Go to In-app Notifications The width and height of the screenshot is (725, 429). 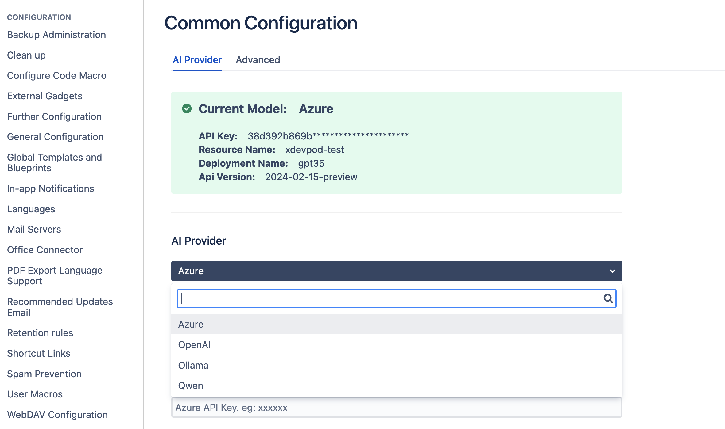(51, 188)
